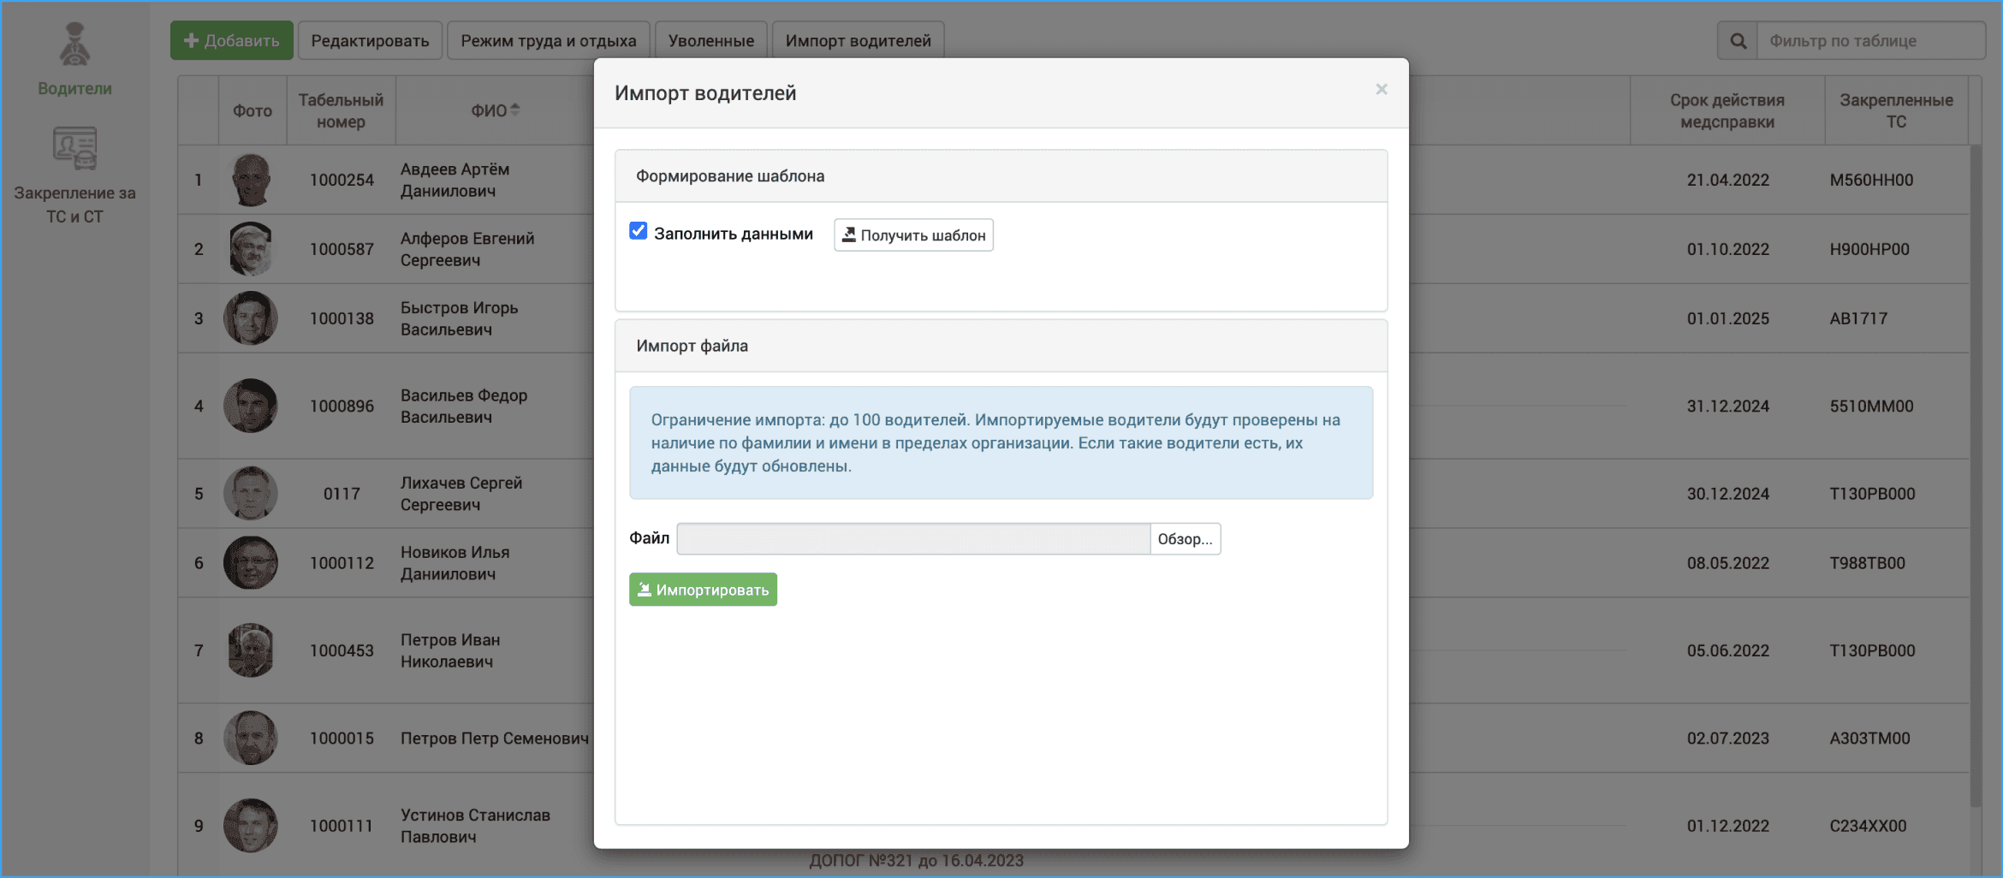The width and height of the screenshot is (2003, 878).
Task: Click photo of Авдеев Артём Даниилович
Action: 251,180
